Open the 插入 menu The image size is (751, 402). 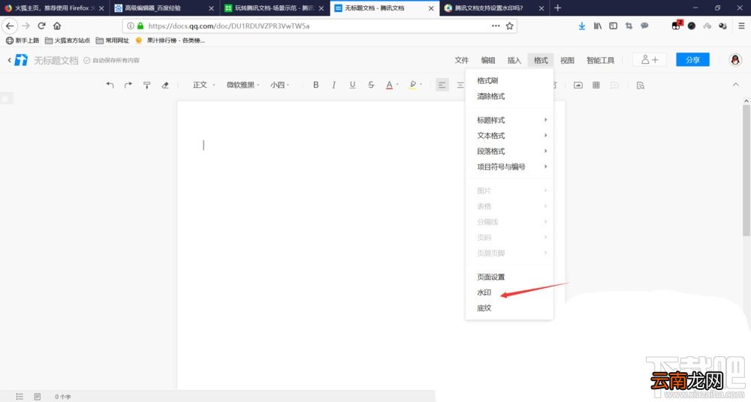[x=514, y=60]
